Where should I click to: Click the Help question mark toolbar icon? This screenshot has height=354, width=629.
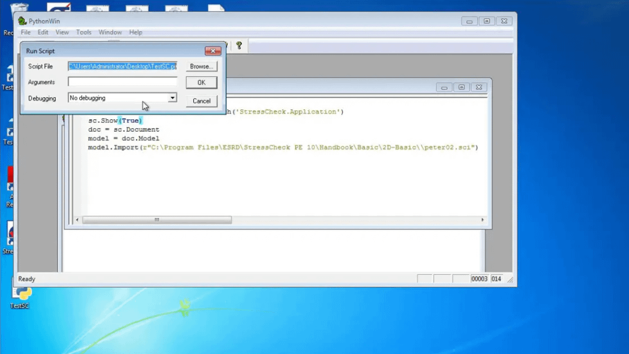point(239,46)
